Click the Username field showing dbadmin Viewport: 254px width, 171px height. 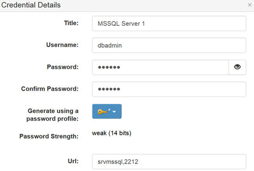[169, 45]
